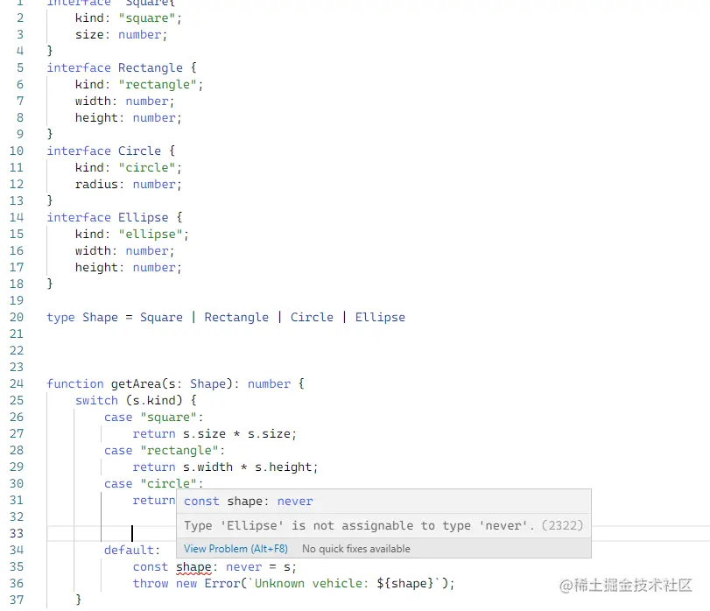Click the error code (2322) in tooltip
Image resolution: width=710 pixels, height=611 pixels.
click(x=562, y=525)
